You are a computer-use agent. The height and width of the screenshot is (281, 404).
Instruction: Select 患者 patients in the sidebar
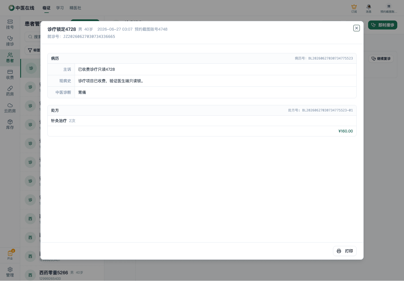(10, 58)
